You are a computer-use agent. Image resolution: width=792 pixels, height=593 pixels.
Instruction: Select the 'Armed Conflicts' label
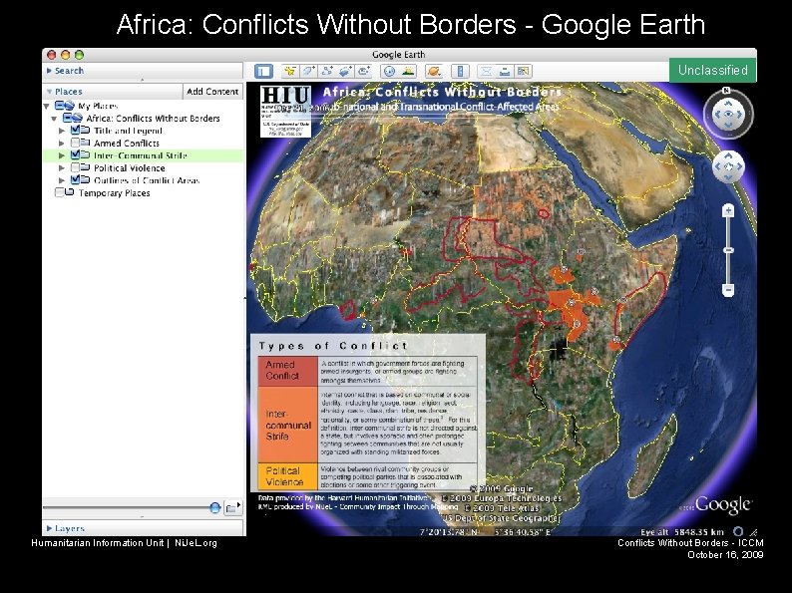127,143
